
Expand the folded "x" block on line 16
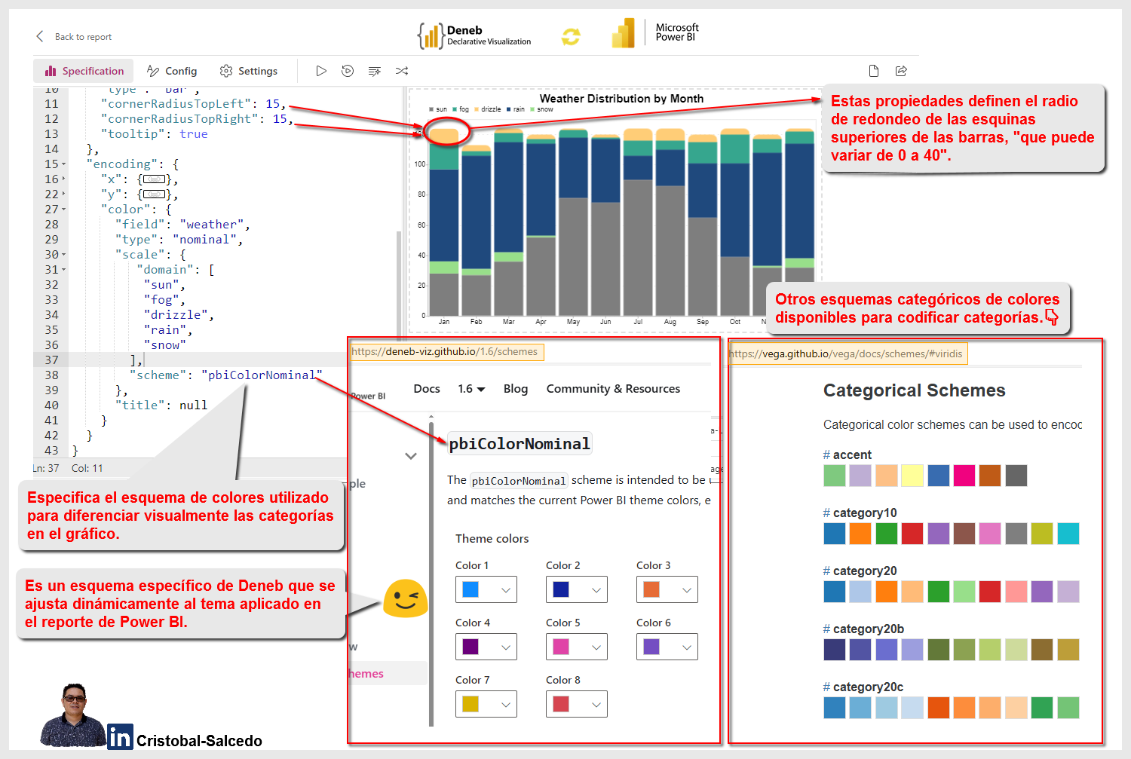(x=64, y=179)
